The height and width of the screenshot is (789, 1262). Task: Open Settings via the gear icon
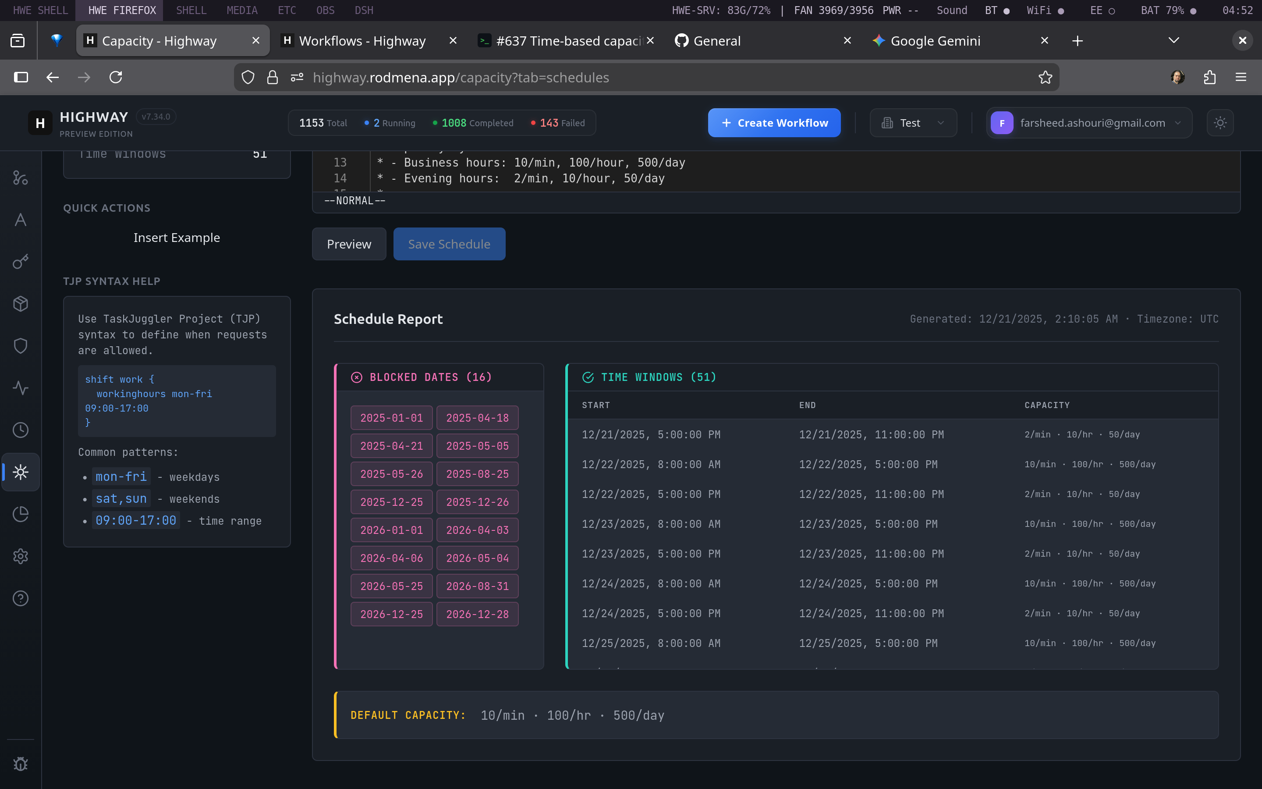pos(20,556)
